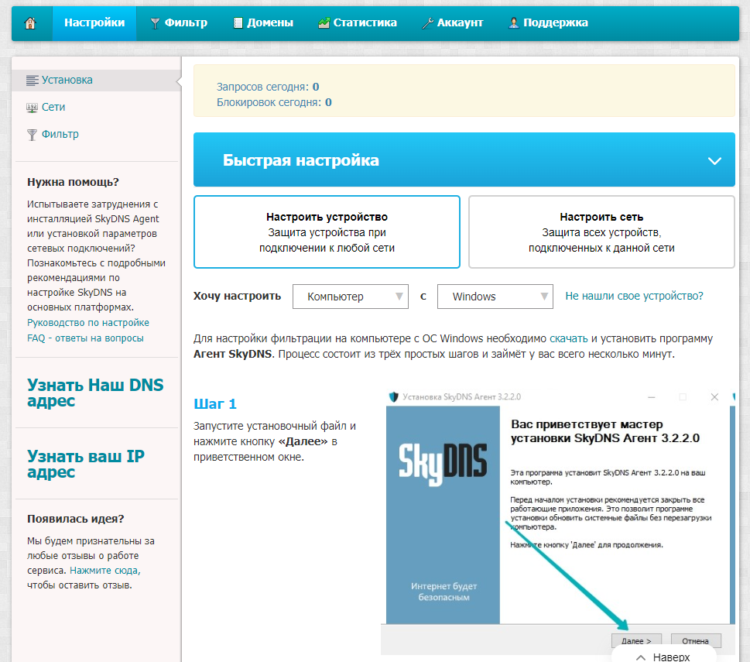This screenshot has width=750, height=662.
Task: Click Не нашли свое устройство? link
Action: 634,296
